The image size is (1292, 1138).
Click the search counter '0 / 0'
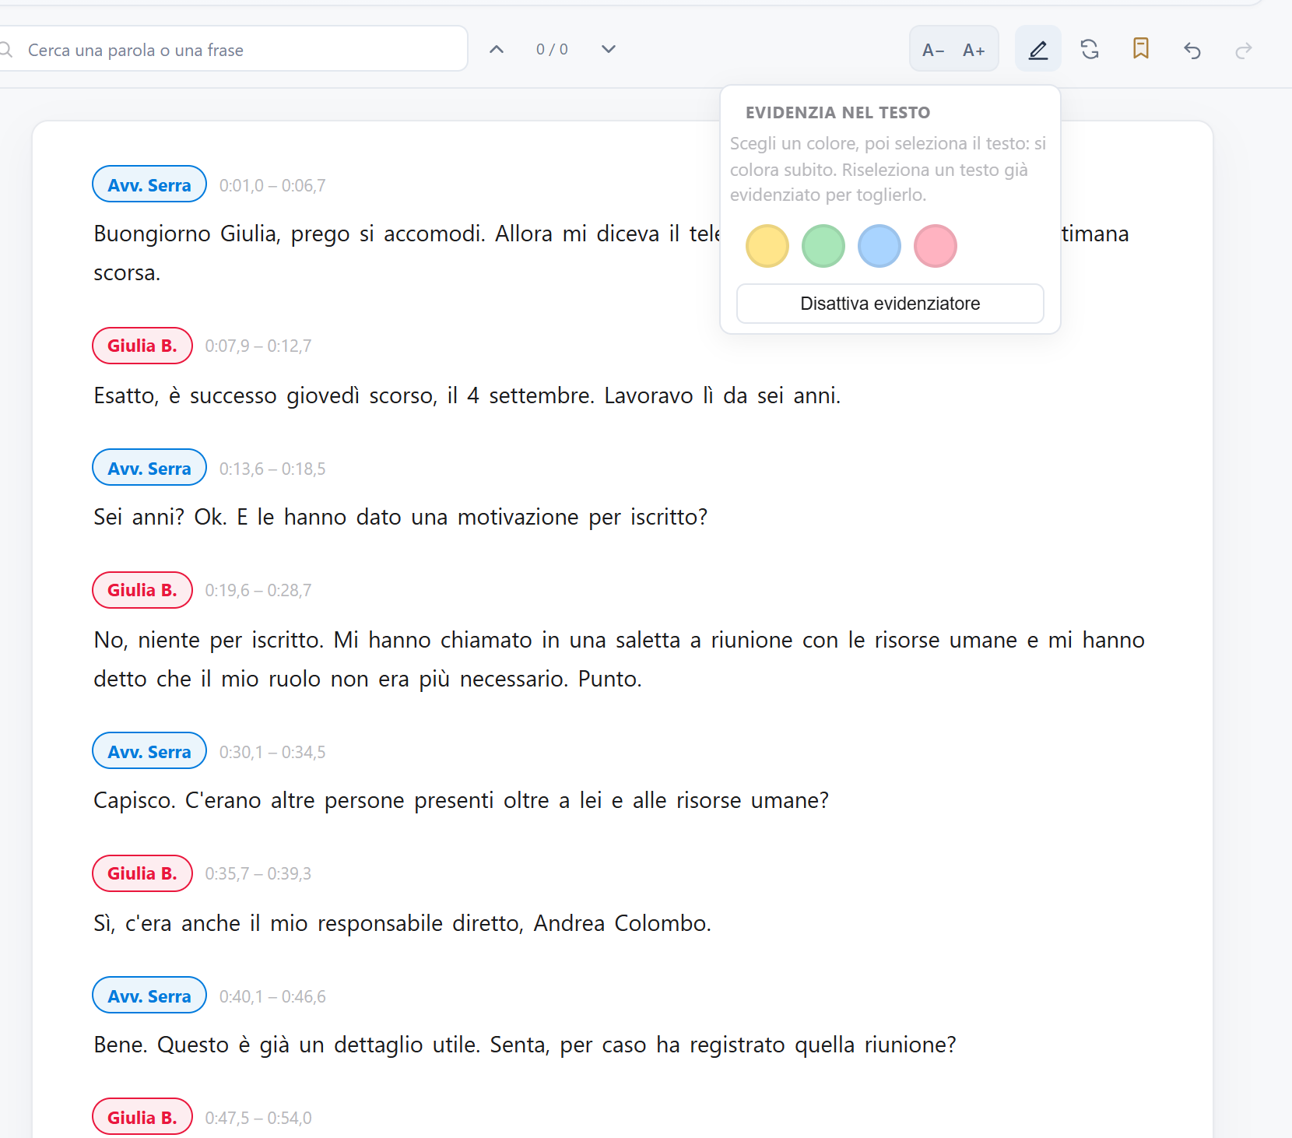click(552, 49)
